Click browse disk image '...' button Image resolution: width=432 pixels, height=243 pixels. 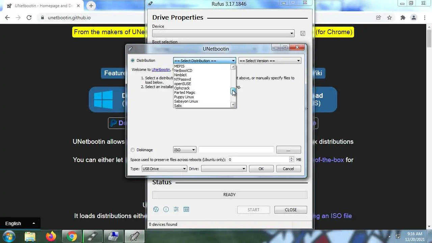click(289, 150)
